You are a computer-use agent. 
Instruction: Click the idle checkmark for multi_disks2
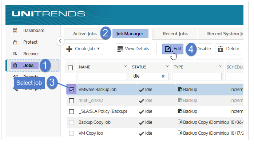point(142,101)
